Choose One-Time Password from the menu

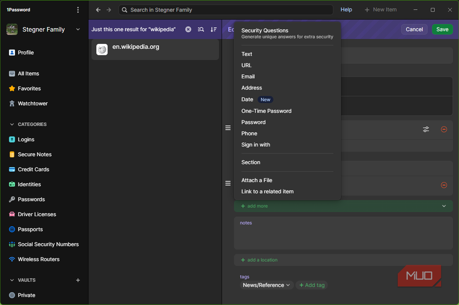(266, 111)
